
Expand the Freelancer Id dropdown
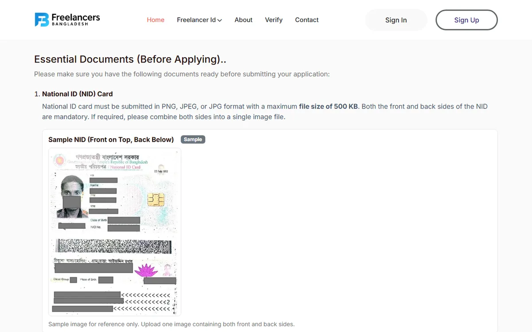pyautogui.click(x=199, y=20)
